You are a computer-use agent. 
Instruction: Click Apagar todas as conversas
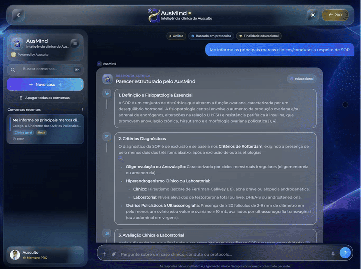tap(45, 98)
